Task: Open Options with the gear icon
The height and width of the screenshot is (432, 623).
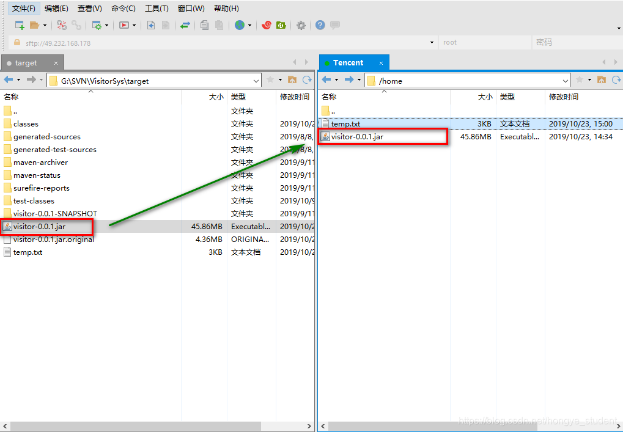Action: [x=301, y=26]
